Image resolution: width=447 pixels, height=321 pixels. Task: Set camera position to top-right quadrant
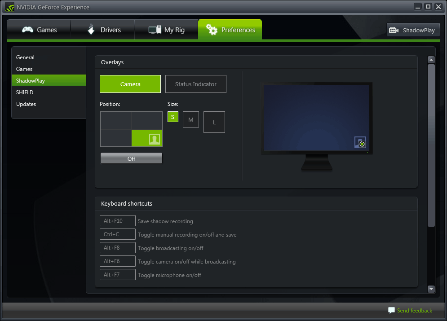(x=146, y=121)
